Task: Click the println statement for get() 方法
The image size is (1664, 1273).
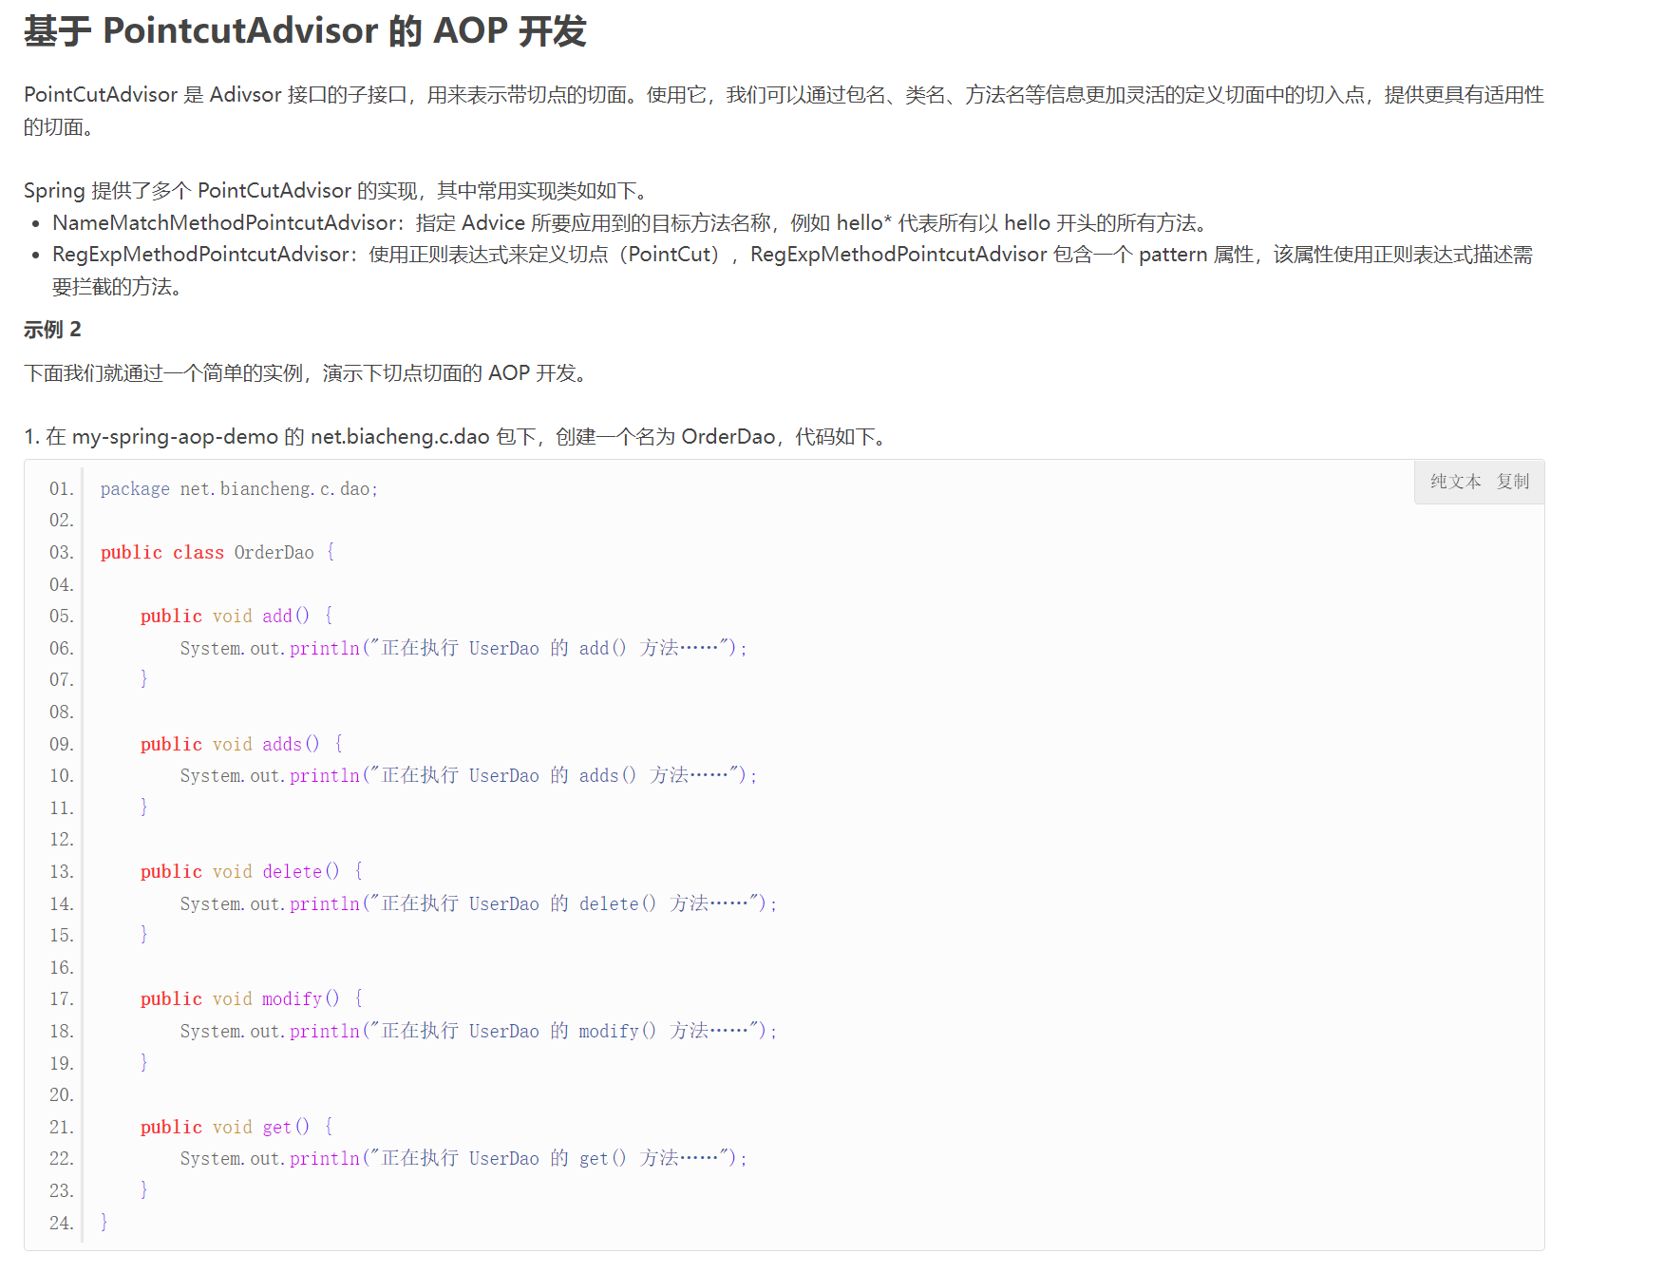Action: (x=463, y=1159)
